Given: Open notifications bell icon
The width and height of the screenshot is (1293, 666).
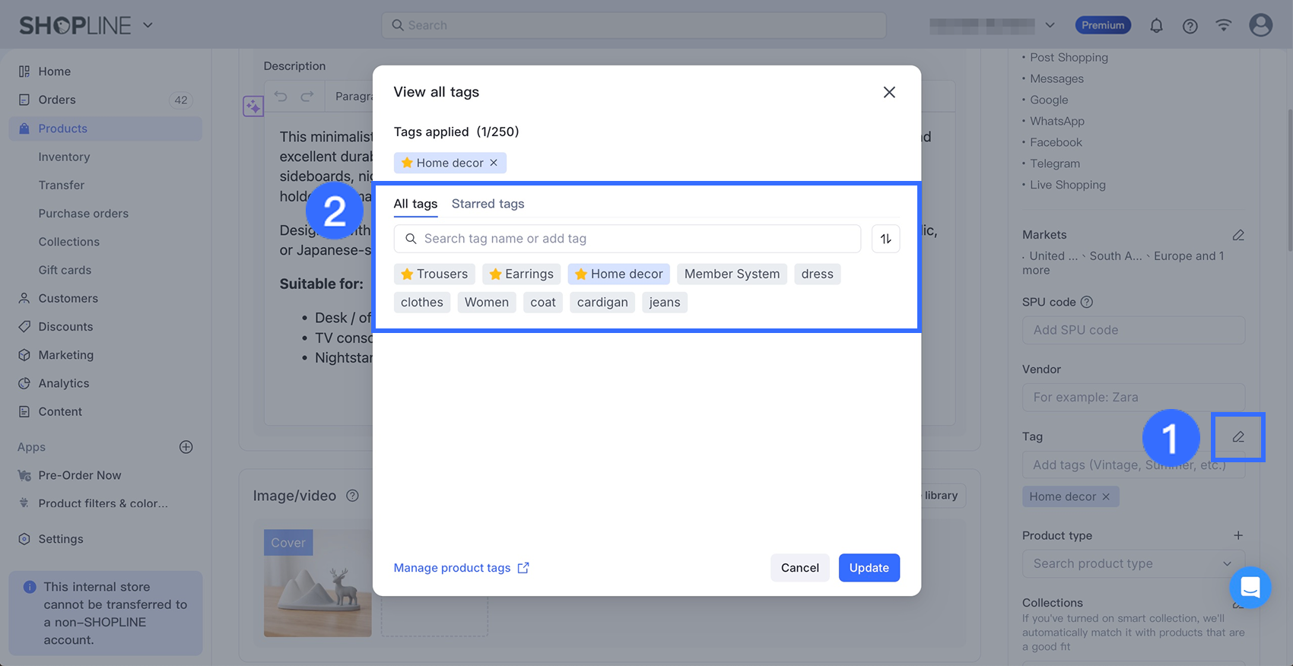Looking at the screenshot, I should 1156,26.
